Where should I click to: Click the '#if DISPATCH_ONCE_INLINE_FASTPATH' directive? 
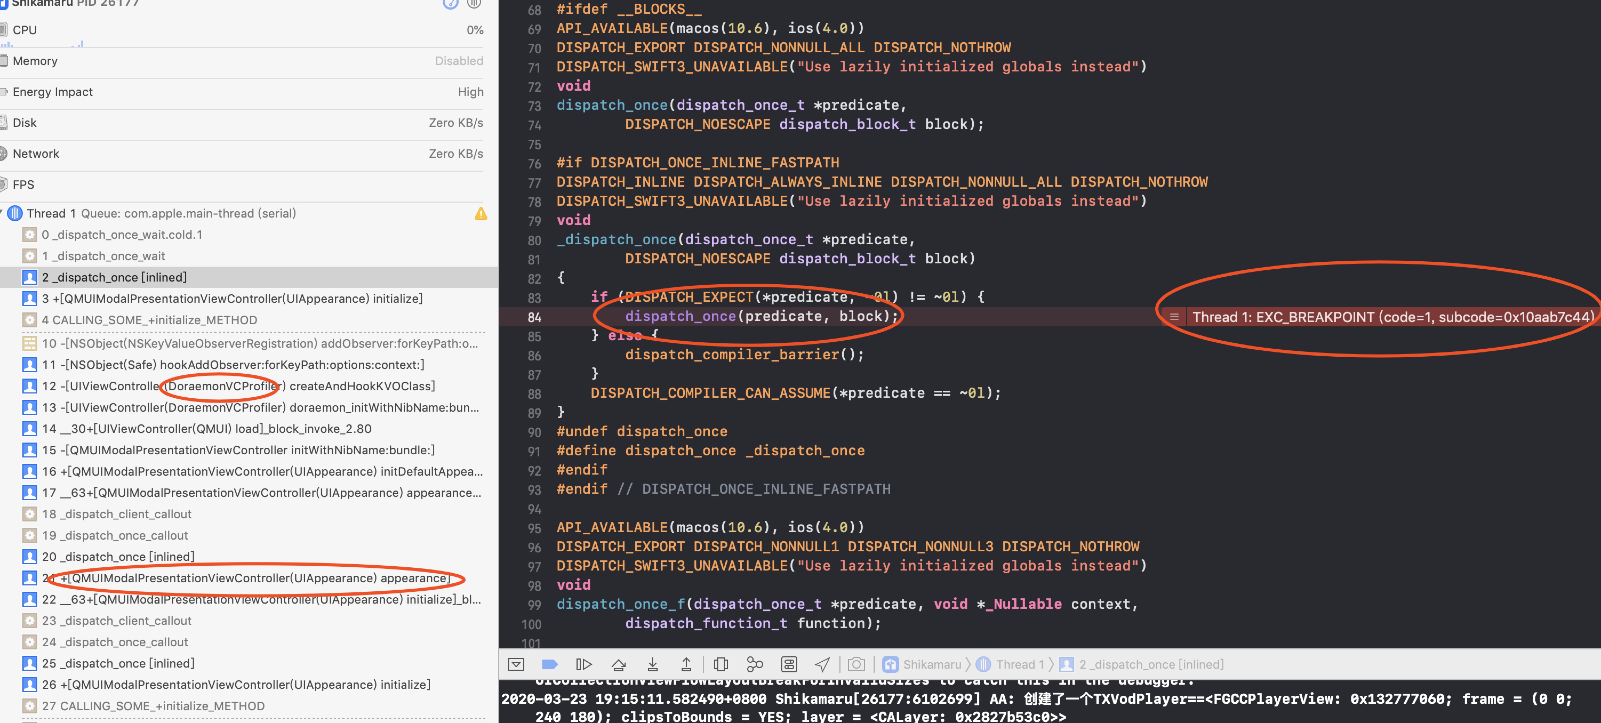[697, 163]
